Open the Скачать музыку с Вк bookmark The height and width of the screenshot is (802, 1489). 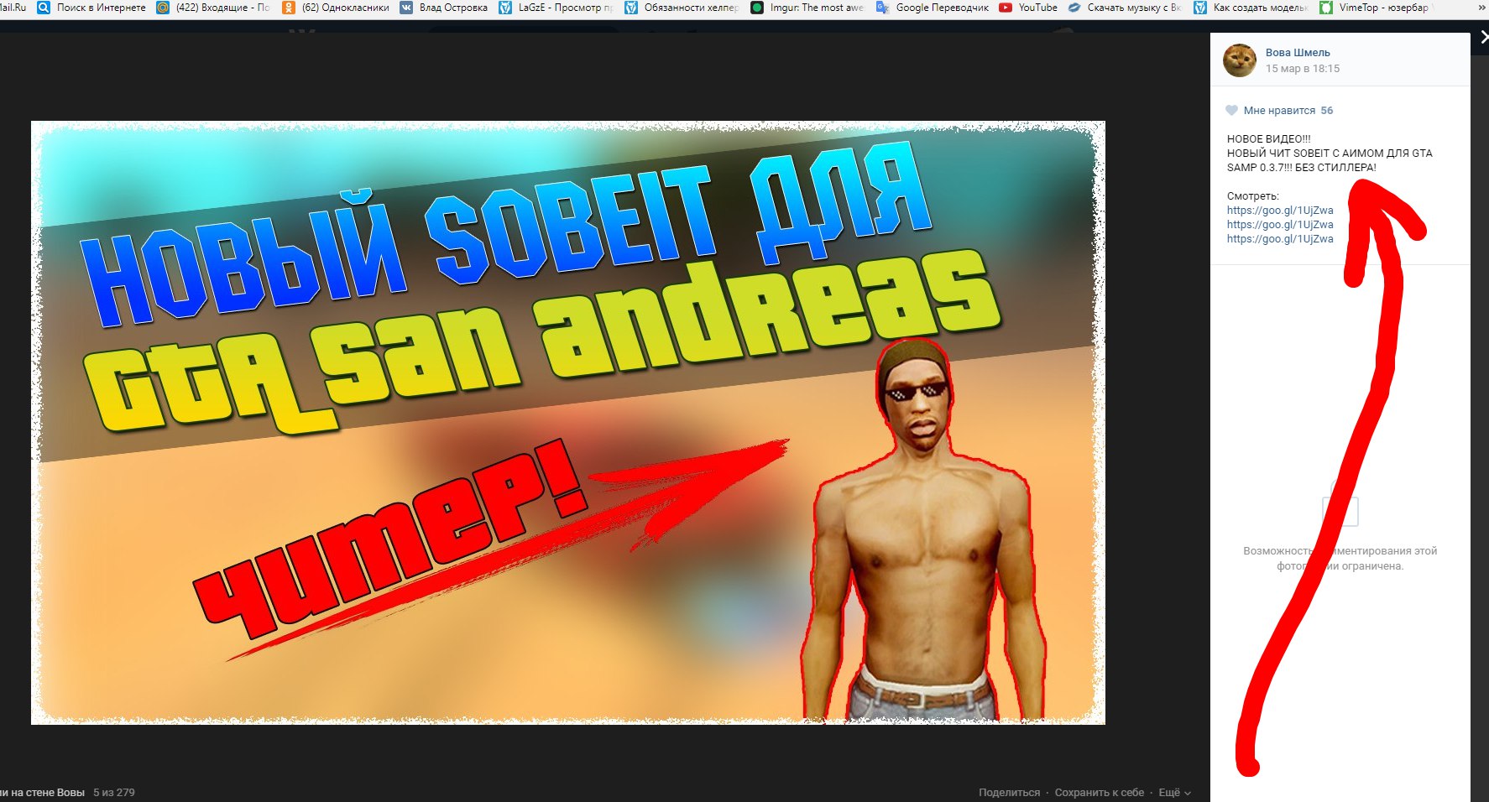pos(1125,8)
